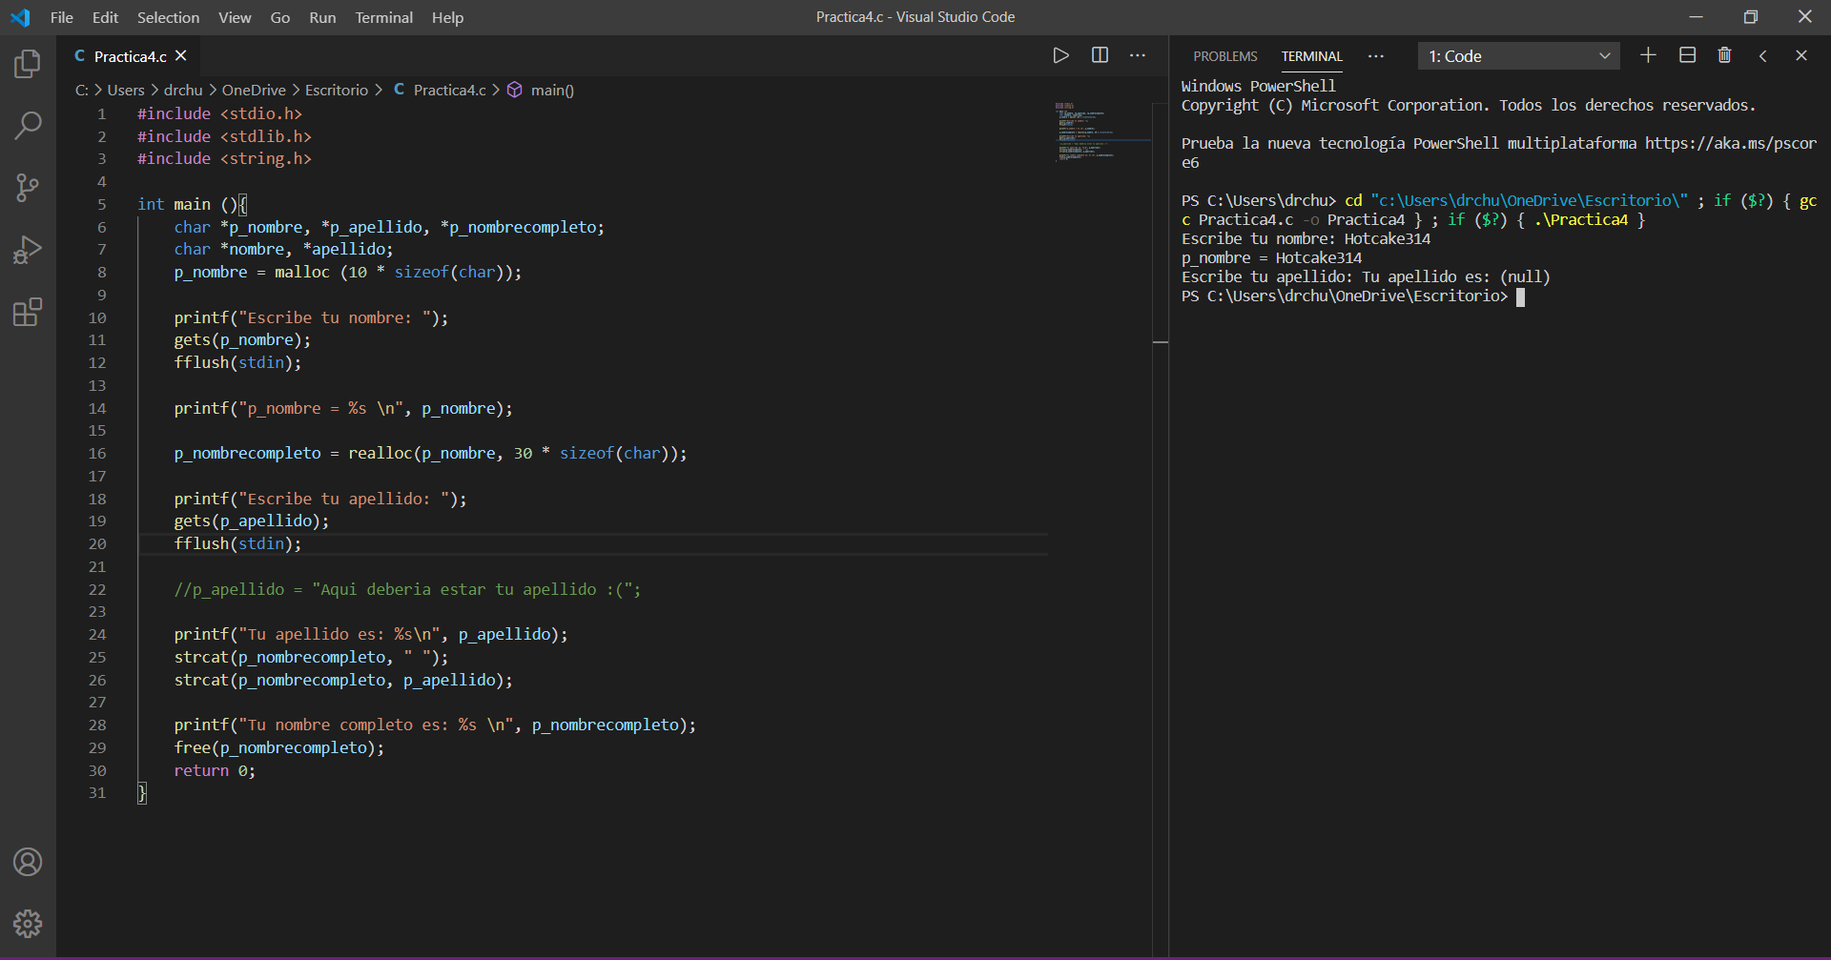Screen dimensions: 1831x960
Task: Click the C file icon in breadcrumb
Action: point(399,90)
